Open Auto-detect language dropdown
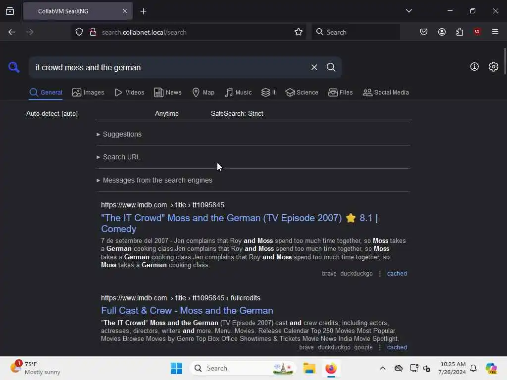Viewport: 507px width, 380px height. 52,113
